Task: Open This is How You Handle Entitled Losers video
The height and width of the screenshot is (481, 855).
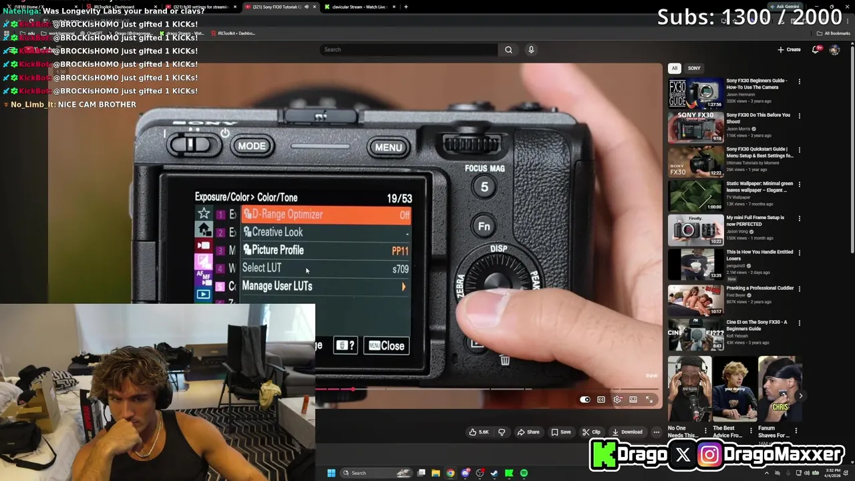Action: 760,255
